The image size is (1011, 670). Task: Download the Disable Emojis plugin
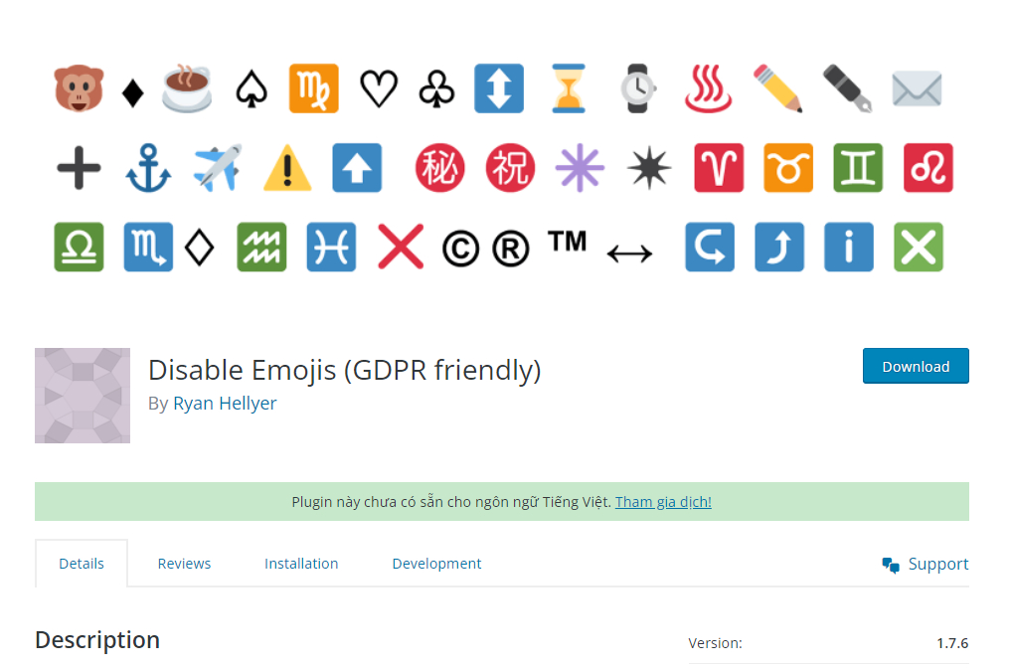916,366
